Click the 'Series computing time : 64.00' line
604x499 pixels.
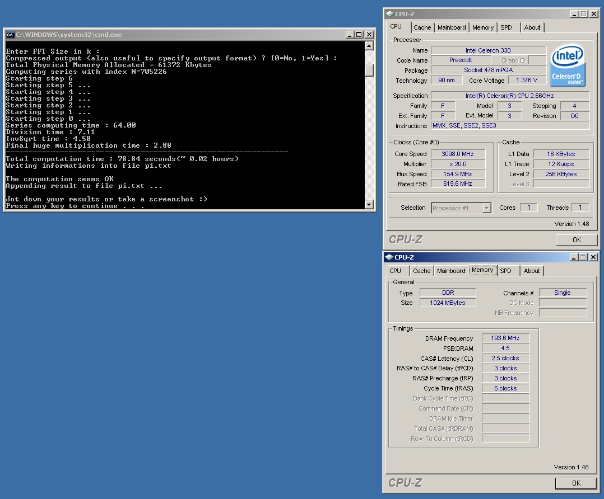(71, 125)
